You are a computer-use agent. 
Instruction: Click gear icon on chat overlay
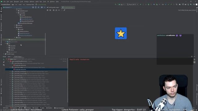point(192,57)
